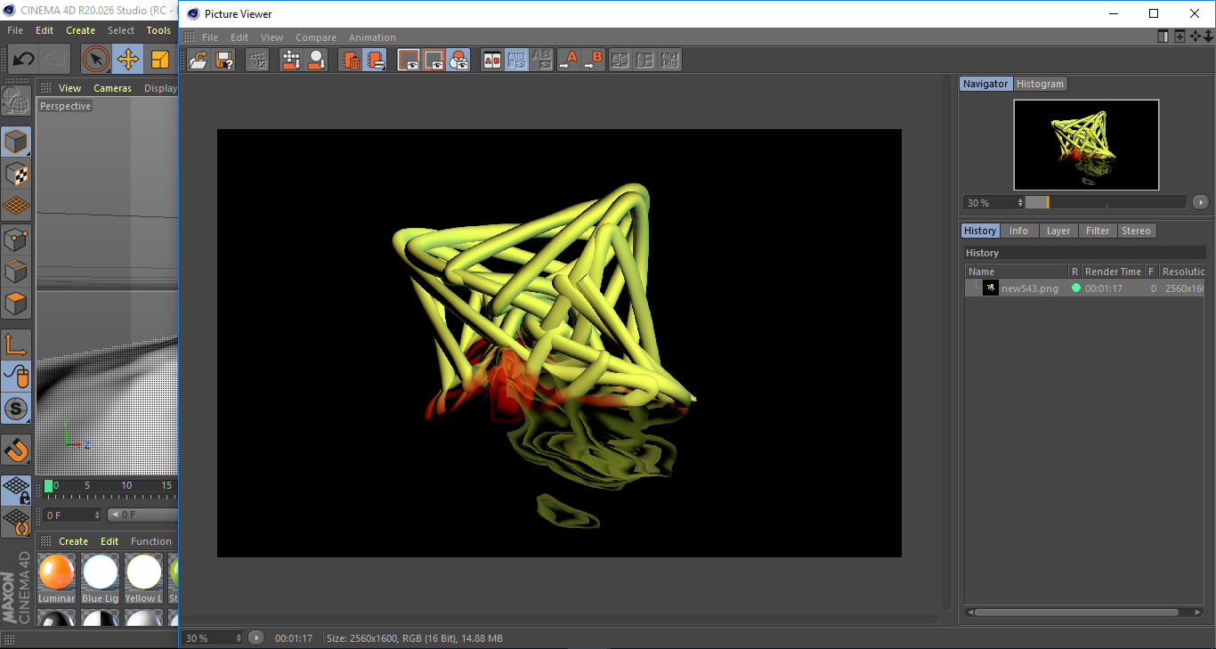Click the Planar Workplane icon
Screen dimensions: 1216x649
point(16,522)
